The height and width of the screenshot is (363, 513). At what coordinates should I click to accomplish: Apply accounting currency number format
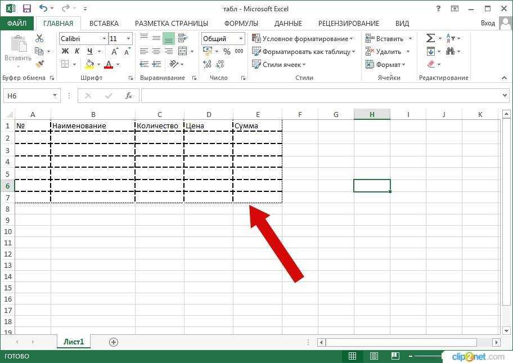208,51
